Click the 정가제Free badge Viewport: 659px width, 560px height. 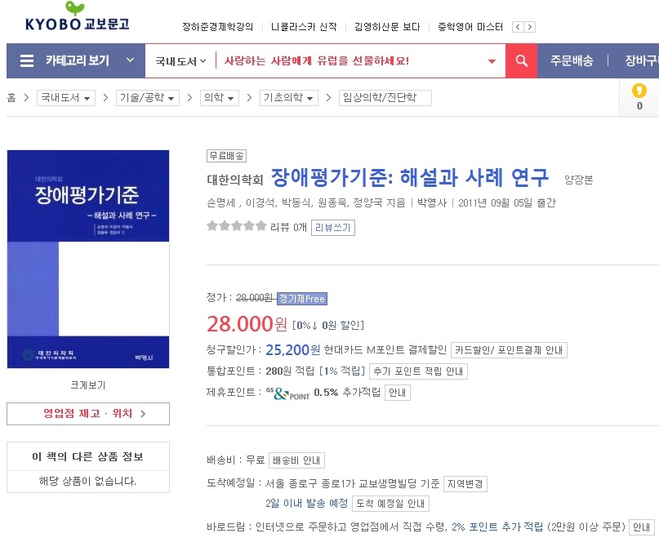click(x=302, y=299)
